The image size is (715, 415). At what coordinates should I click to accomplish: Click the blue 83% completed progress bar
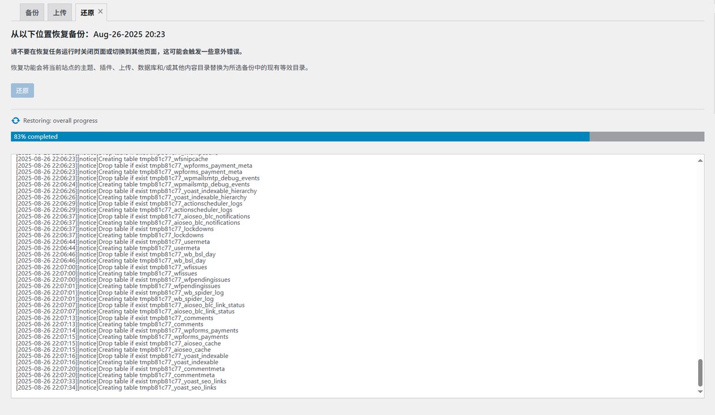(x=300, y=137)
